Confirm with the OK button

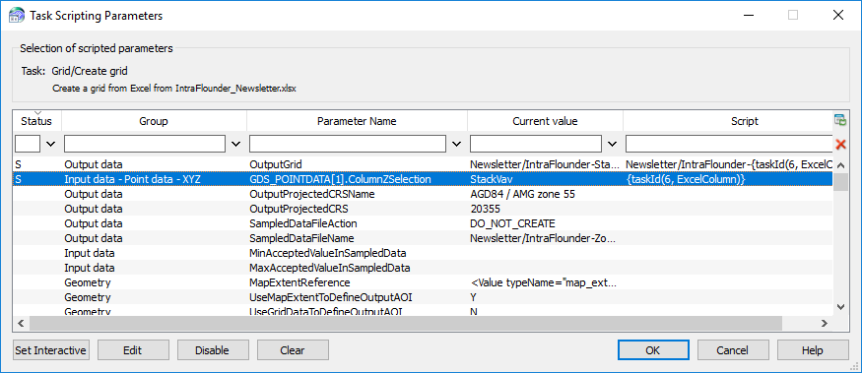[653, 350]
